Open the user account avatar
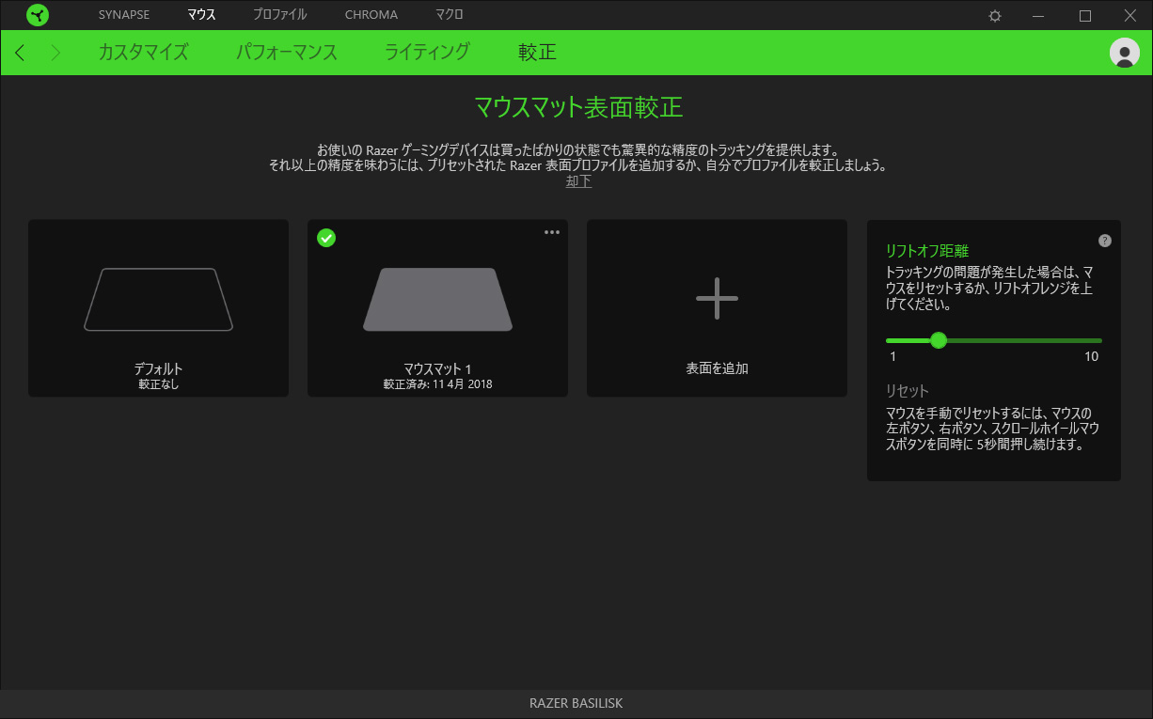Screen dimensions: 1153x719 click(x=1125, y=53)
